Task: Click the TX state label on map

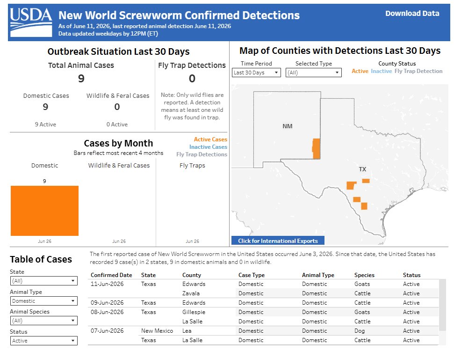Action: click(362, 169)
